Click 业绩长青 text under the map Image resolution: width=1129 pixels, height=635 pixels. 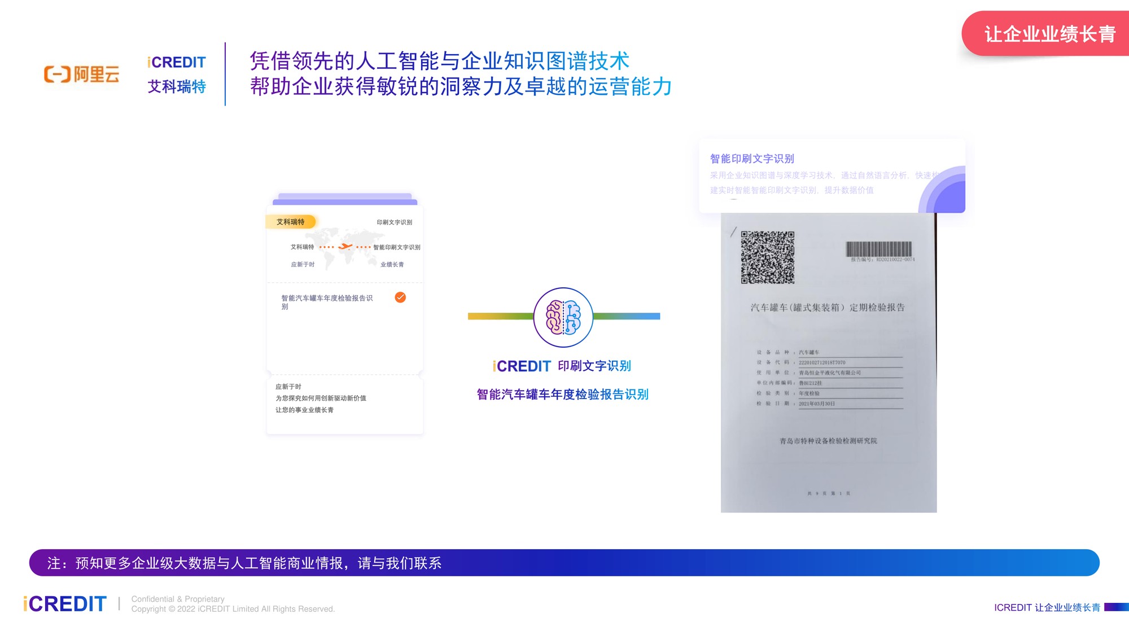[392, 264]
